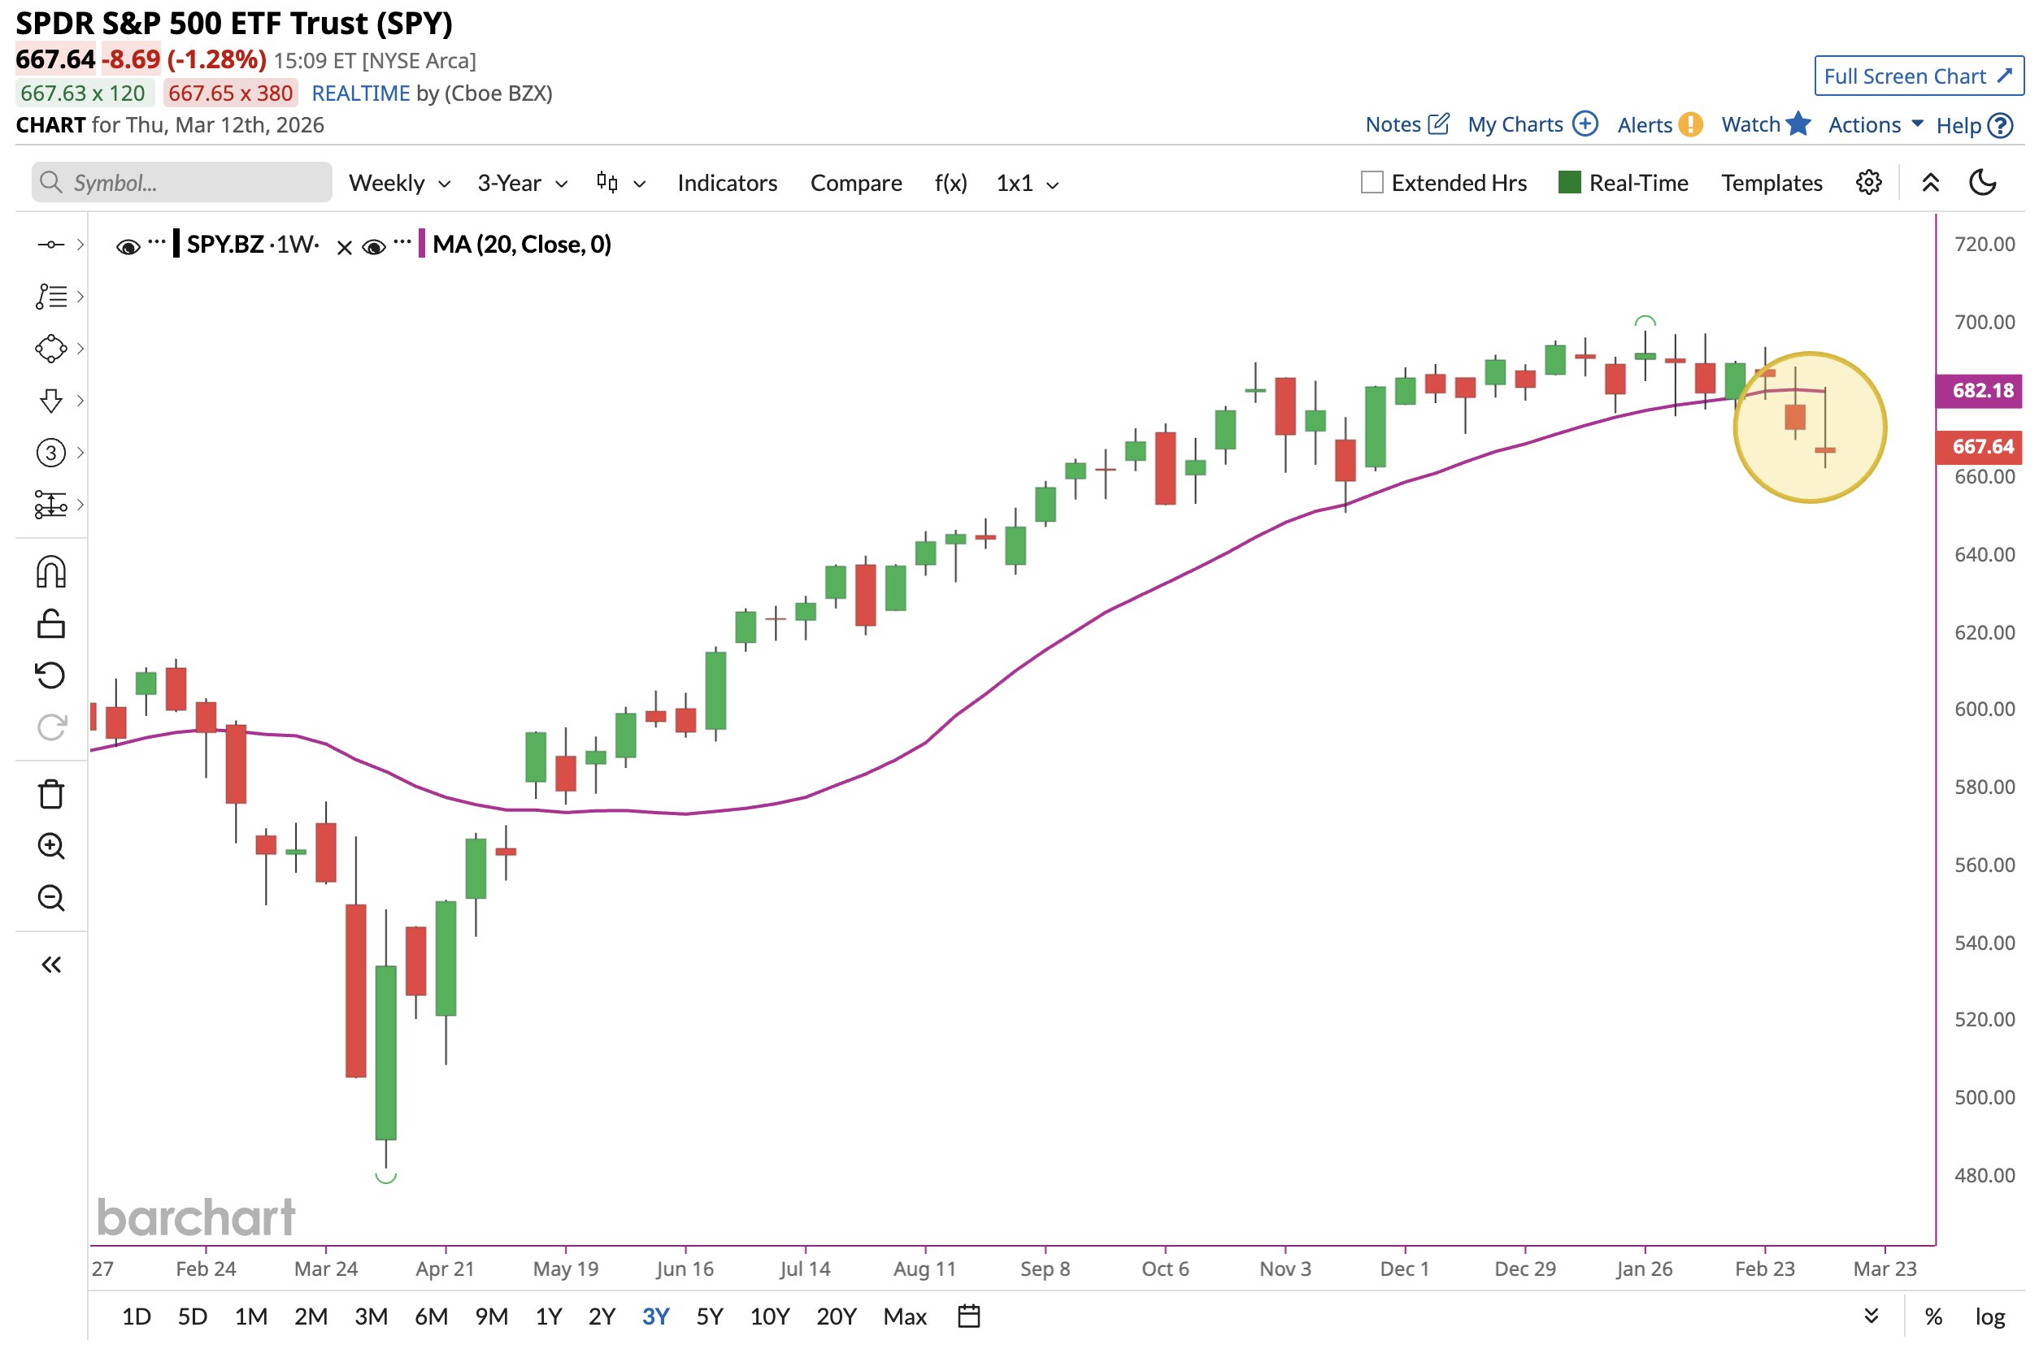
Task: Hide the MA (20, Close, 0) indicator
Action: 373,248
